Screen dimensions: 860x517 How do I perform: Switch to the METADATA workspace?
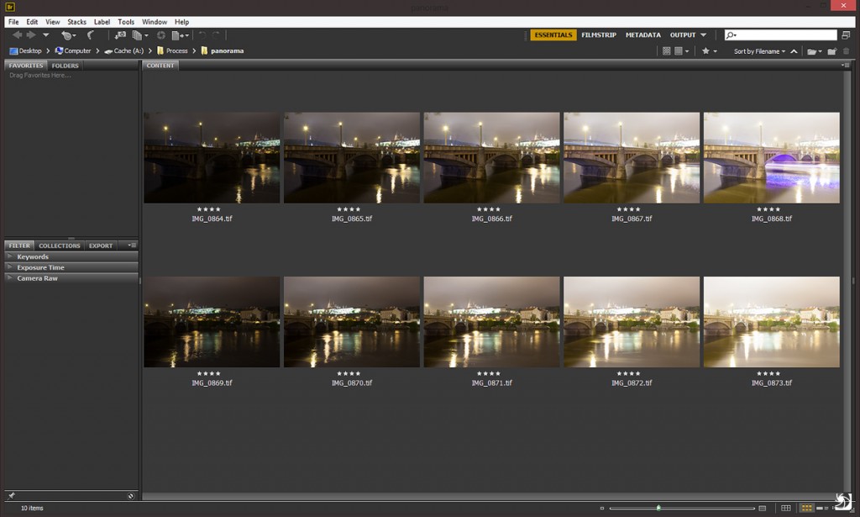642,36
